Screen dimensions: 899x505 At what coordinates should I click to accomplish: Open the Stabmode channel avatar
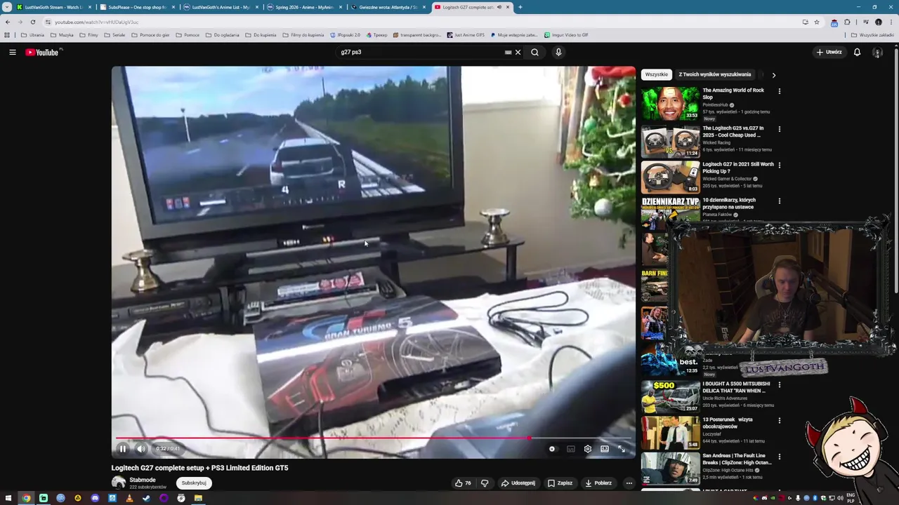[118, 483]
